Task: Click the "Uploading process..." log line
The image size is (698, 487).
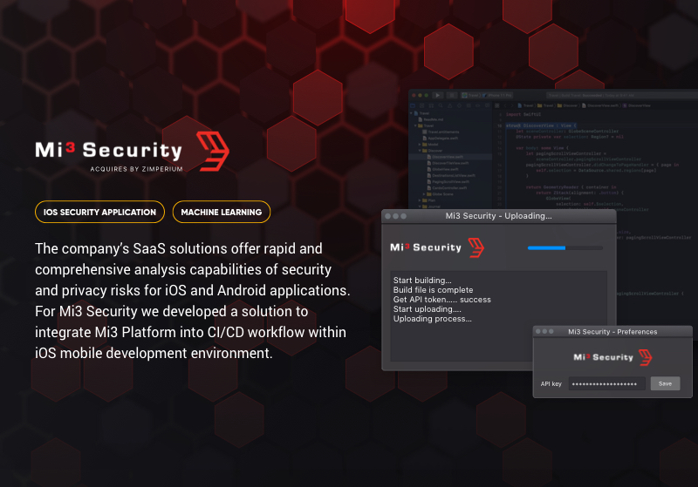Action: pos(432,319)
